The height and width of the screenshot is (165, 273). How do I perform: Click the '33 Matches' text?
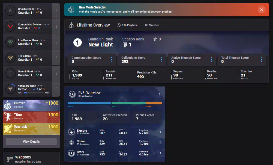point(152,25)
